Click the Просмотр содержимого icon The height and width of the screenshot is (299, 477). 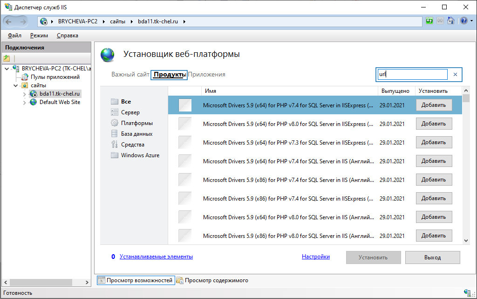pyautogui.click(x=180, y=280)
